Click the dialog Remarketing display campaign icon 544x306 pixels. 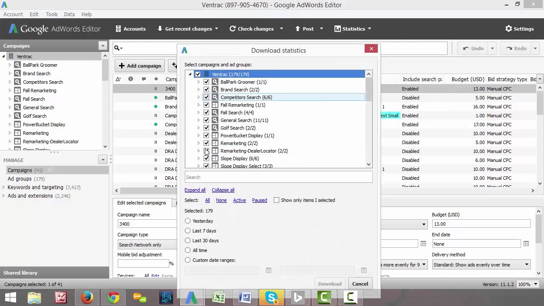point(215,143)
